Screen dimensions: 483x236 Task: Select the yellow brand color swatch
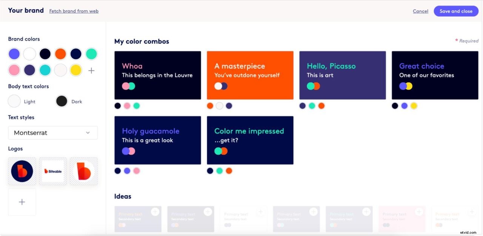(76, 70)
